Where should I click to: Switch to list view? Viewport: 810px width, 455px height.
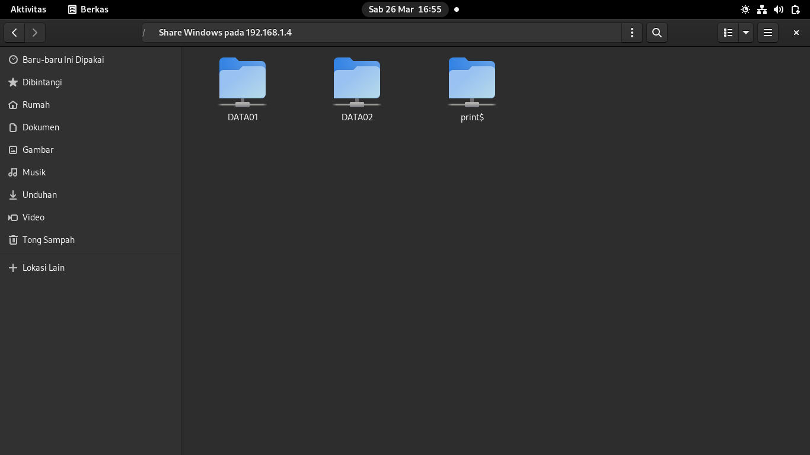(728, 33)
